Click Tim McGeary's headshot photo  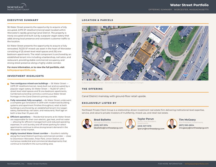click(x=172, y=124)
